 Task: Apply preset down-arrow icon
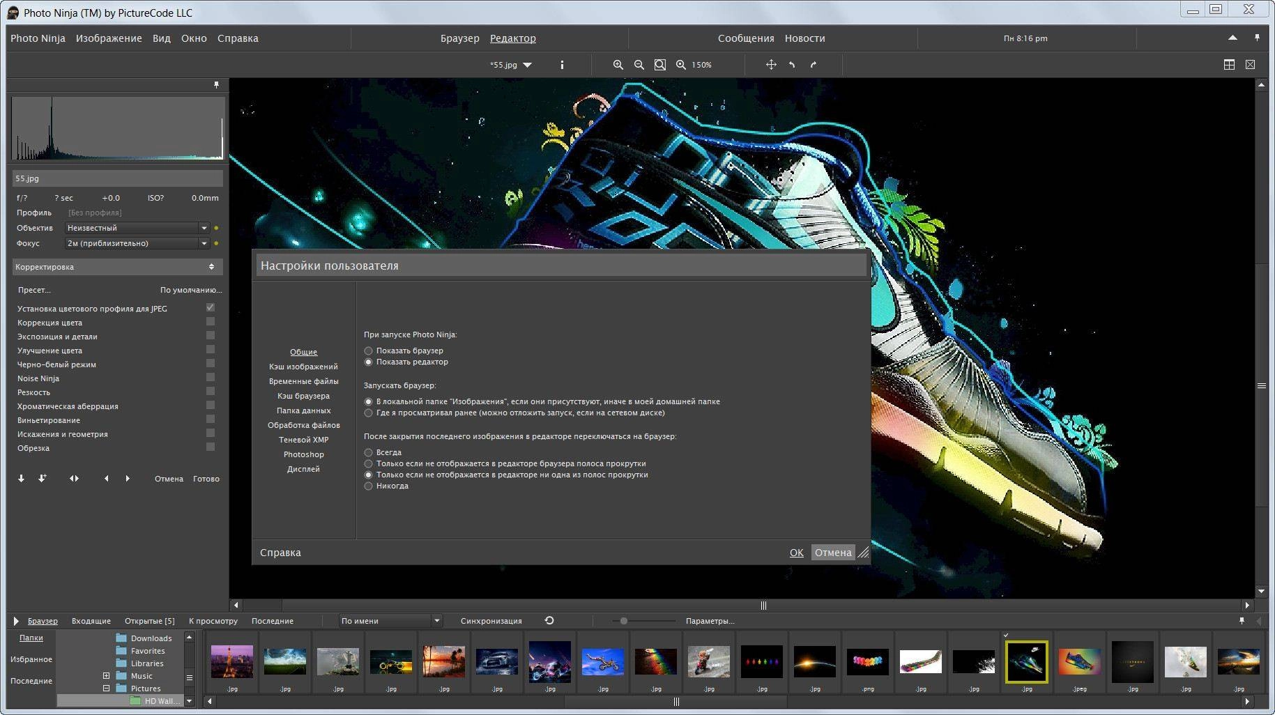point(21,479)
